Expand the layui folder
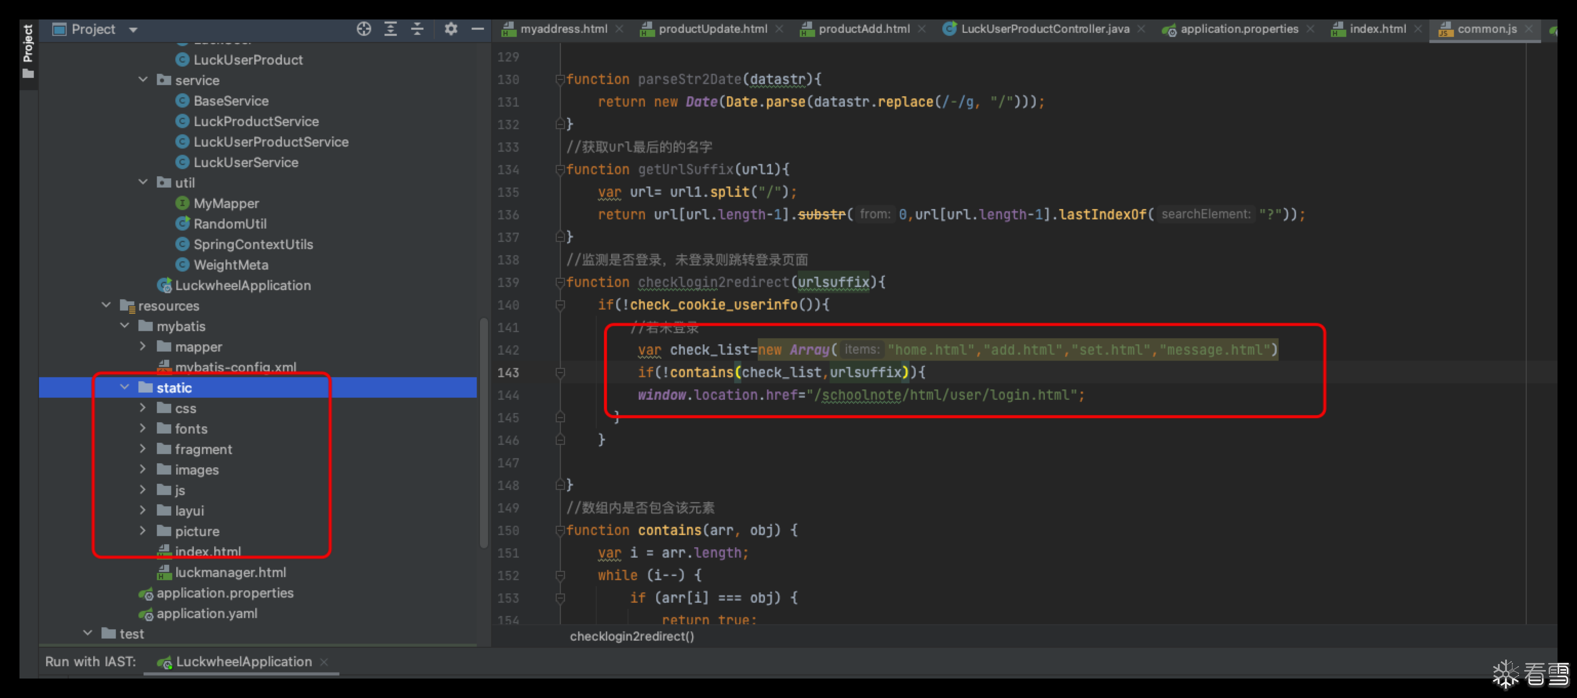This screenshot has width=1577, height=698. click(143, 510)
